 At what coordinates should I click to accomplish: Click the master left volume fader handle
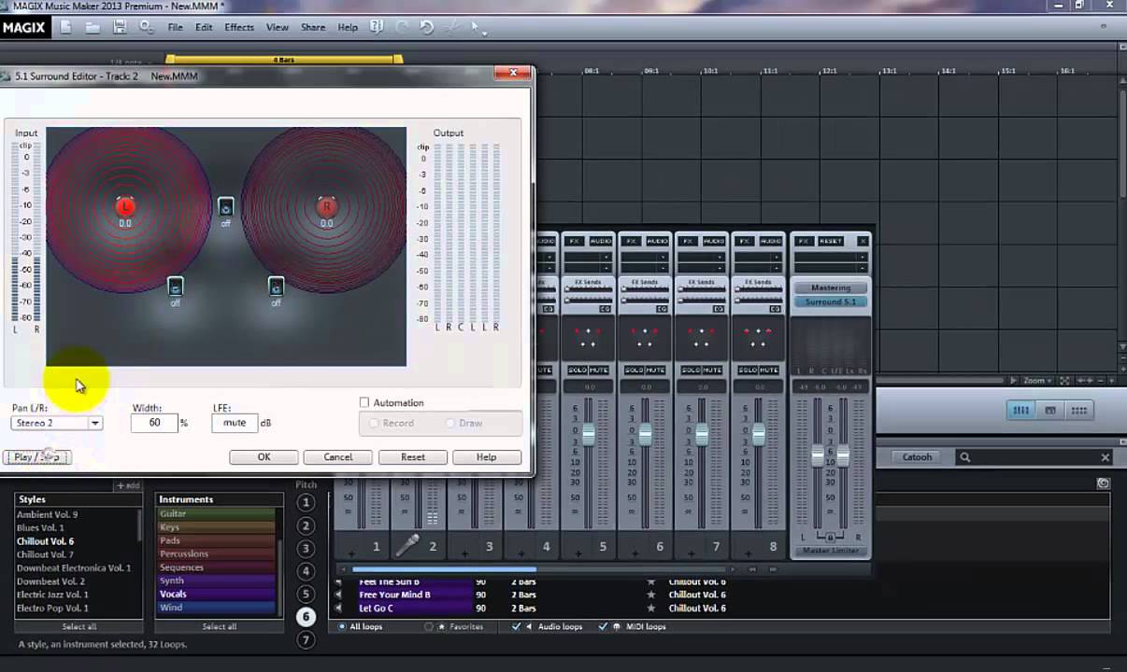pos(817,455)
